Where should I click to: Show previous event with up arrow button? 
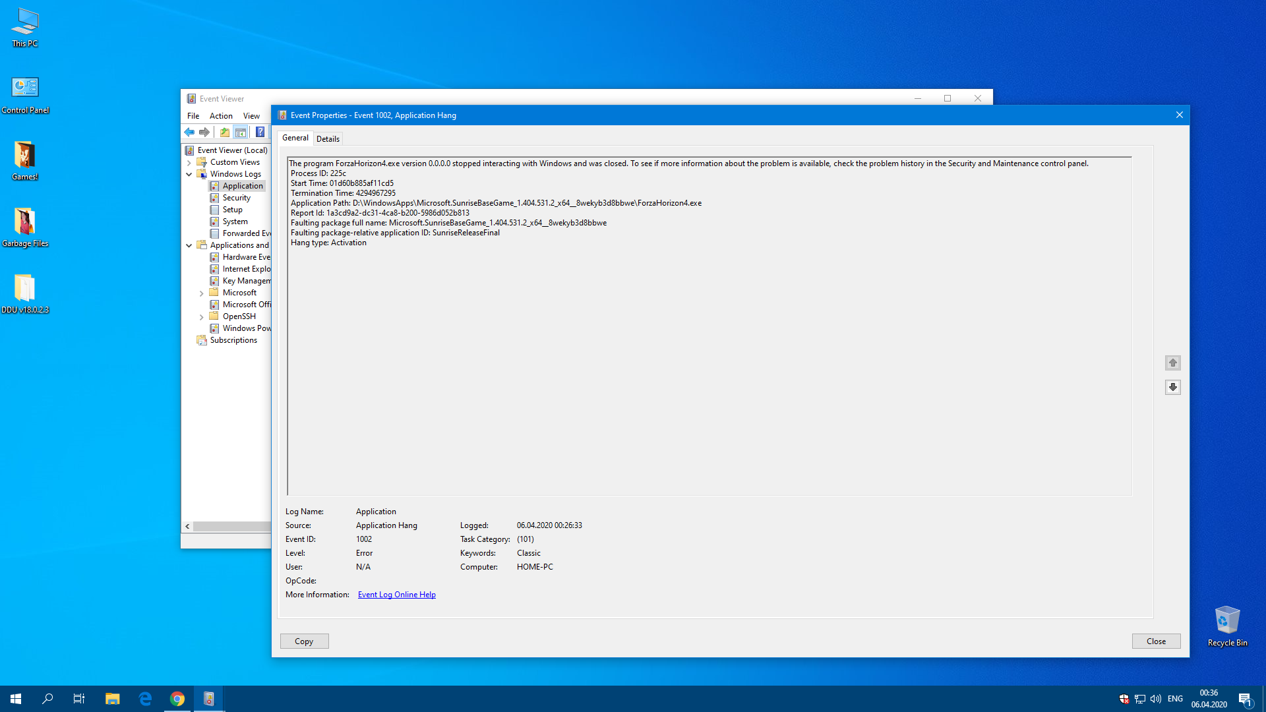pyautogui.click(x=1172, y=363)
